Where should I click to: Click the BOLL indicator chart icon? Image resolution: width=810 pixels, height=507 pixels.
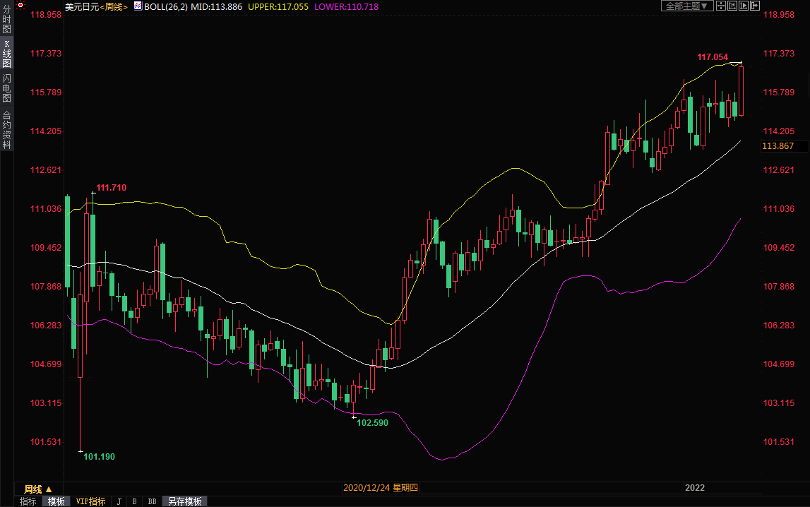[138, 6]
